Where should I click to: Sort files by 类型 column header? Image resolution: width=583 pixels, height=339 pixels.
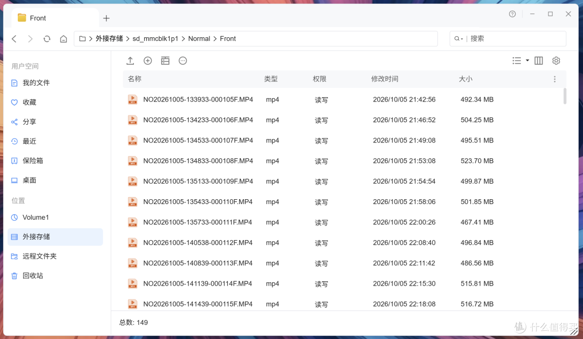click(270, 79)
